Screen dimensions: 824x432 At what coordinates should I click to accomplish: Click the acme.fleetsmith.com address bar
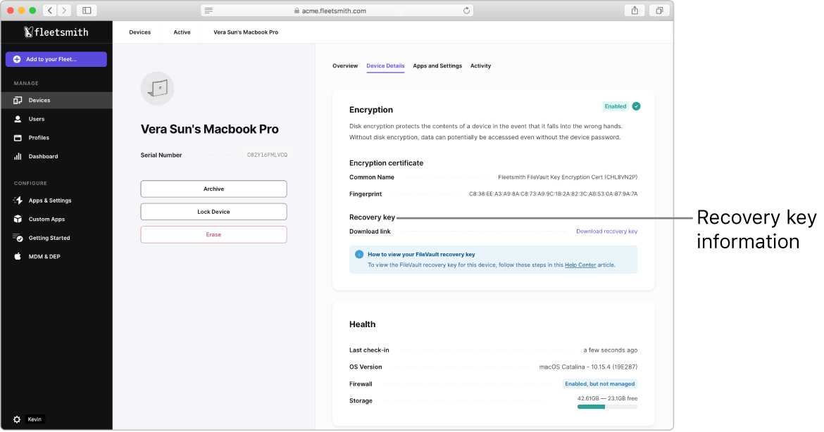coord(337,11)
